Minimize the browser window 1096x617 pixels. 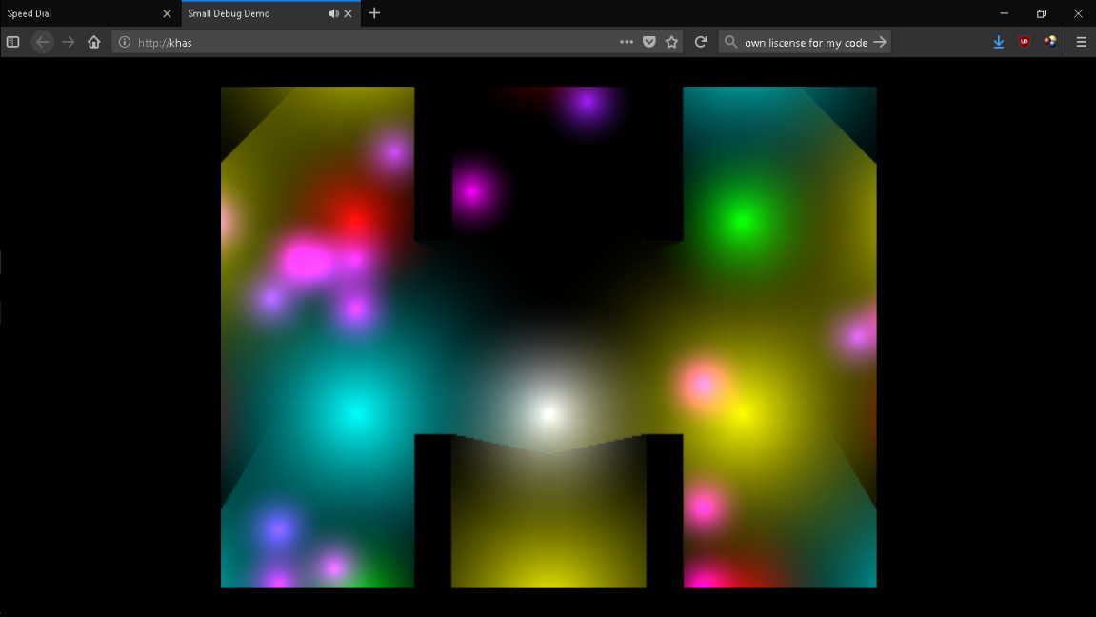(1005, 13)
